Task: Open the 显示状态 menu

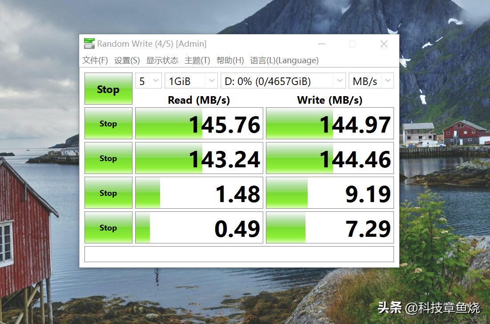Action: [x=162, y=61]
